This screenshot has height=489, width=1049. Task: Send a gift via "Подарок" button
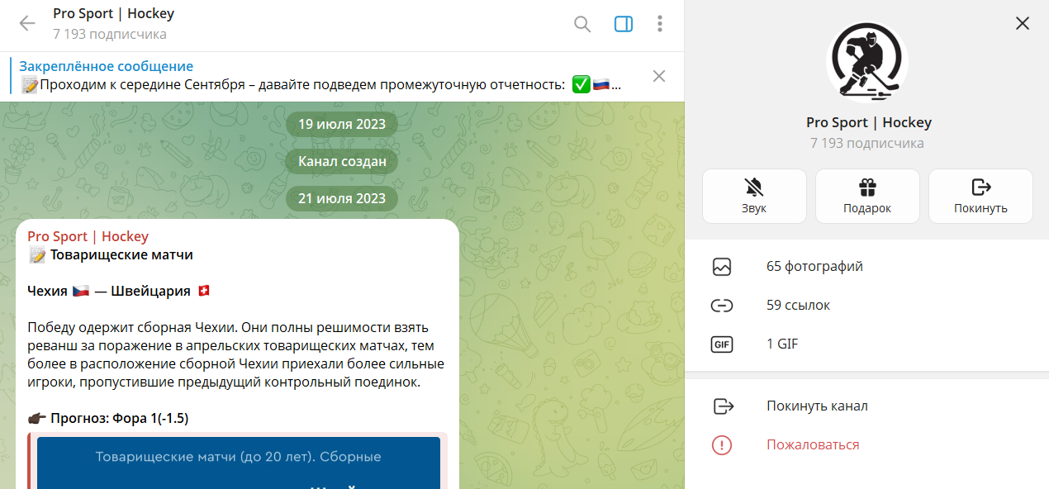[867, 196]
